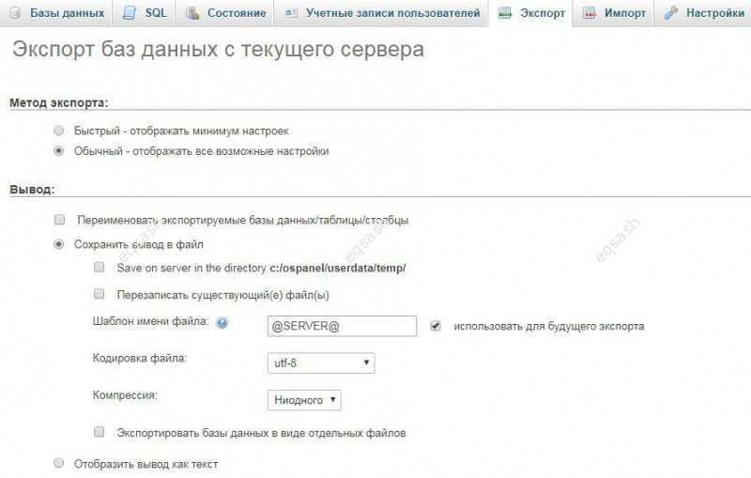Viewport: 751px width, 478px height.
Task: Open help icon beside Шаблон имени файла
Action: coord(222,323)
